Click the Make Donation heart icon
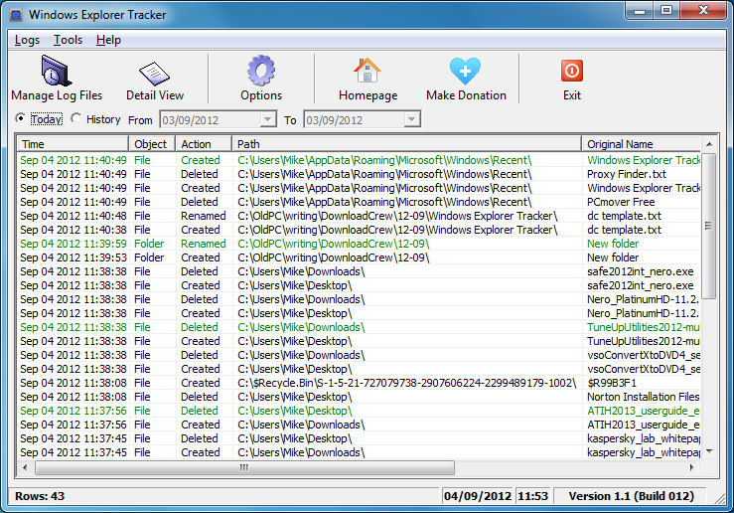This screenshot has width=734, height=513. (465, 73)
